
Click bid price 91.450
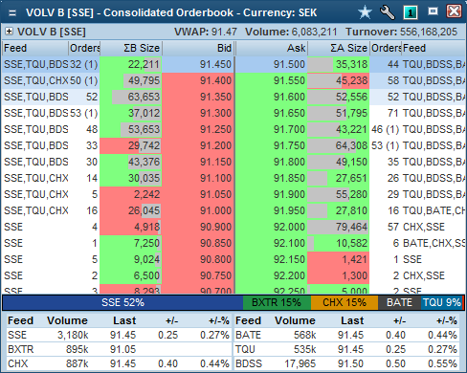pos(198,64)
